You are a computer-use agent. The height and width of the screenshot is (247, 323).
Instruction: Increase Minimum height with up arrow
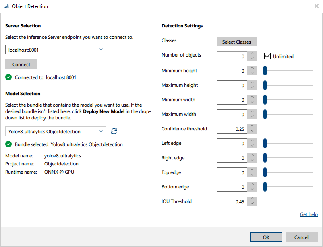252,68
